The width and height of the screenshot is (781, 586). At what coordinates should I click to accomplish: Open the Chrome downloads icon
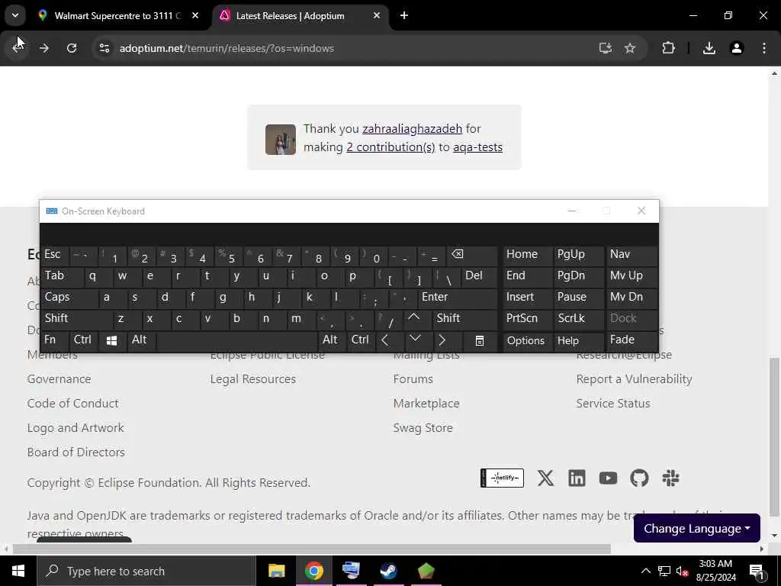(x=709, y=48)
